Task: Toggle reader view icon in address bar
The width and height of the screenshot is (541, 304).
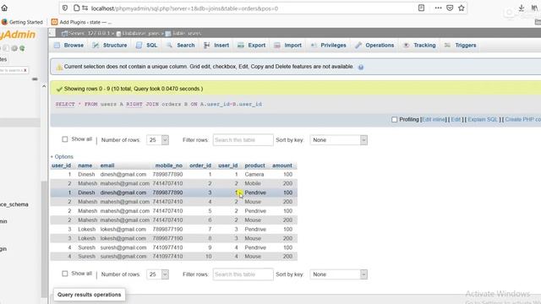Action: pyautogui.click(x=421, y=8)
